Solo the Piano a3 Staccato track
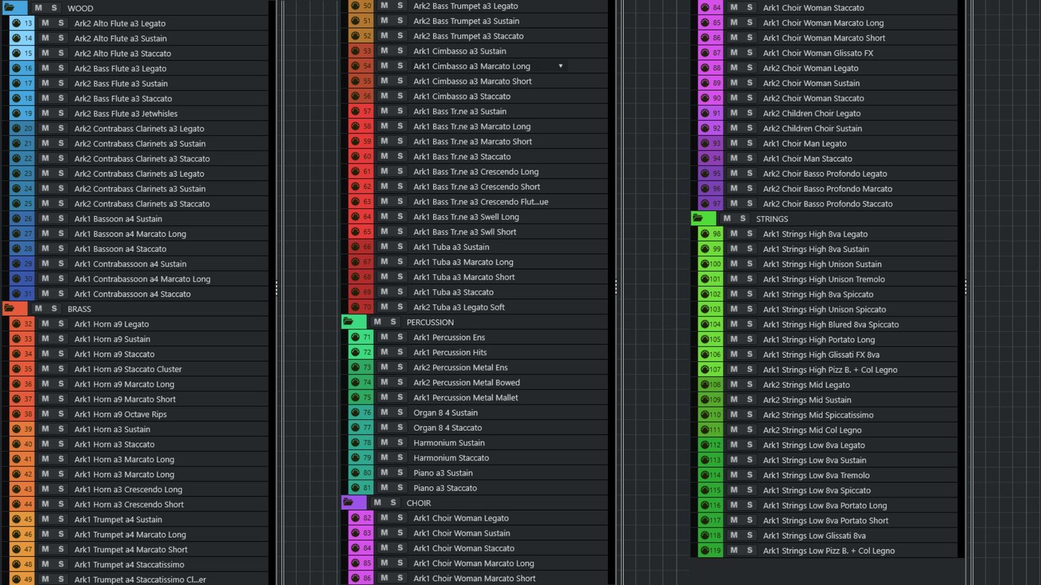Image resolution: width=1041 pixels, height=585 pixels. coord(400,488)
